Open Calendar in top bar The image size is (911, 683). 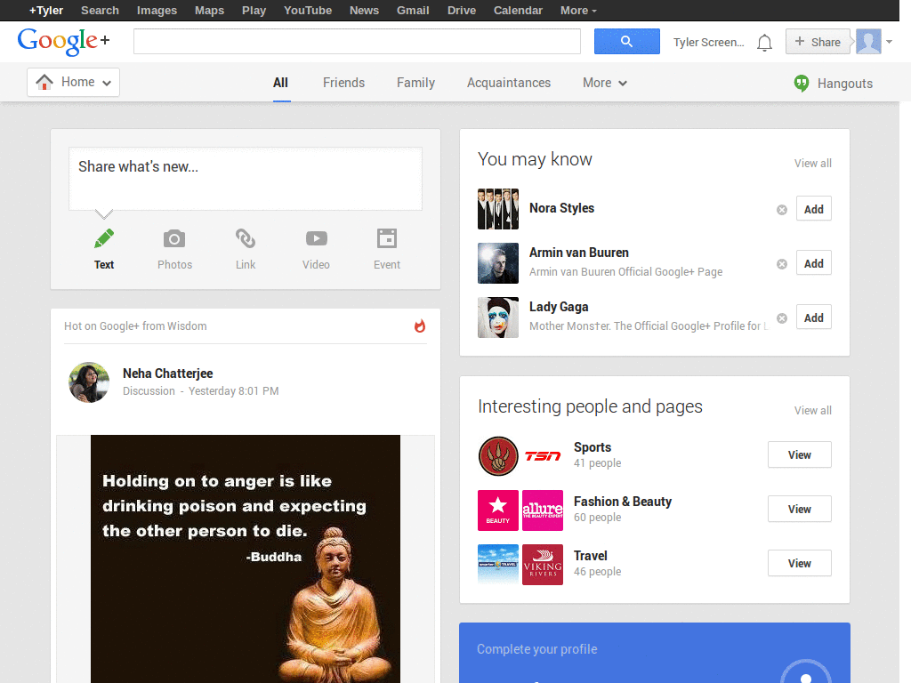tap(518, 11)
